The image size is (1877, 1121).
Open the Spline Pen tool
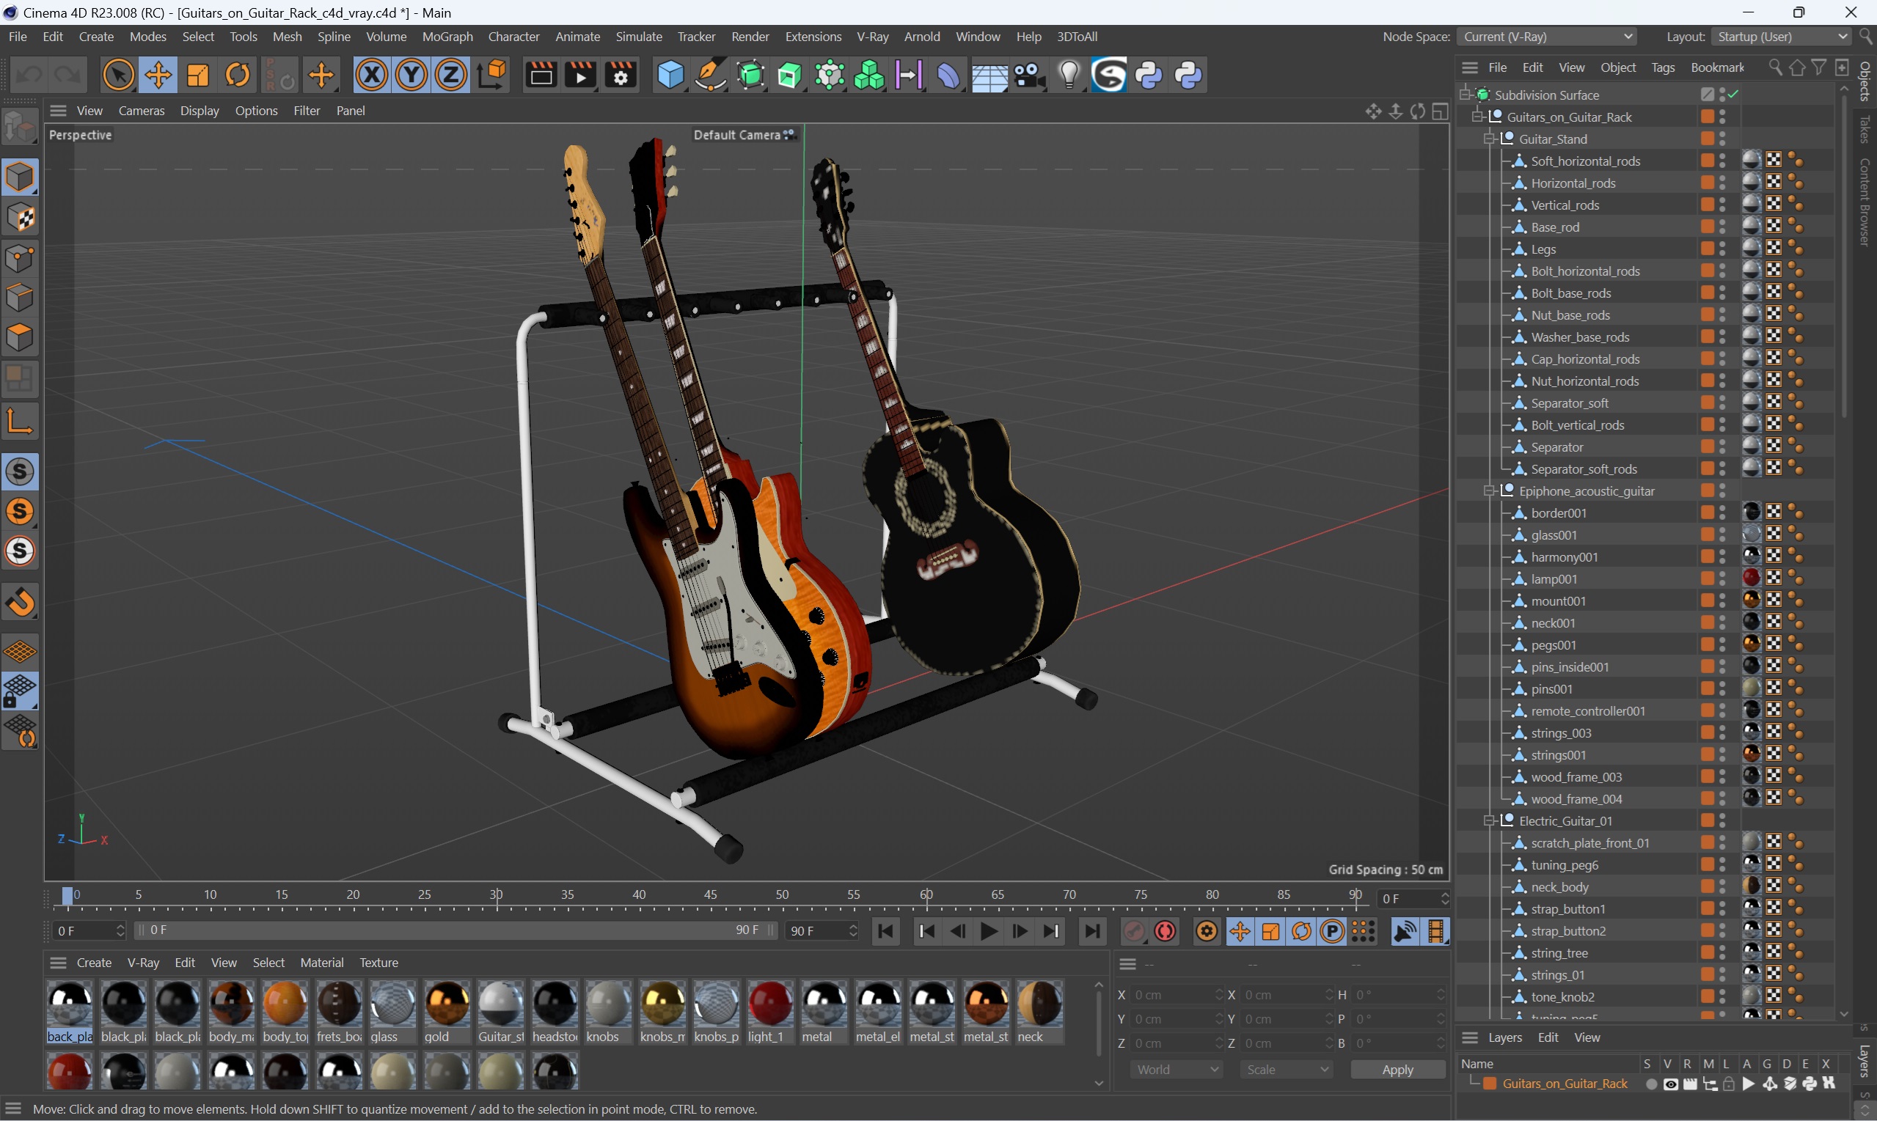click(709, 76)
